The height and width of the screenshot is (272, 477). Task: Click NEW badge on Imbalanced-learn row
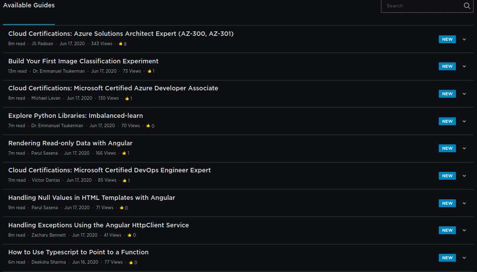(x=447, y=121)
